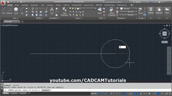Click the new drawing tab plus button

coord(22,22)
